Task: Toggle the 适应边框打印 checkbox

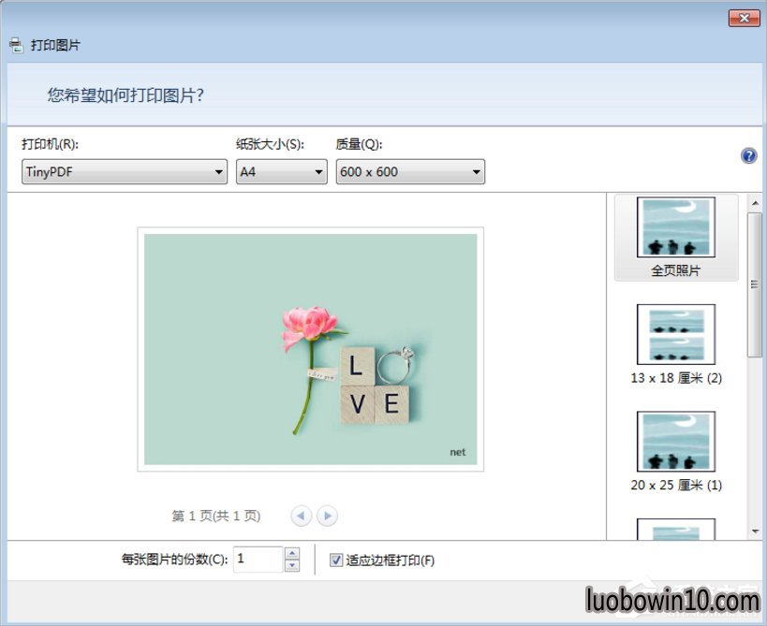Action: click(336, 560)
